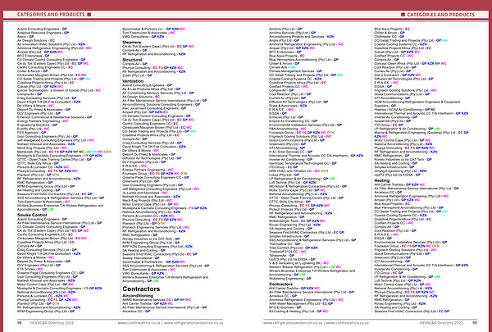Click the 'Steamers' section heading

pos(131,42)
